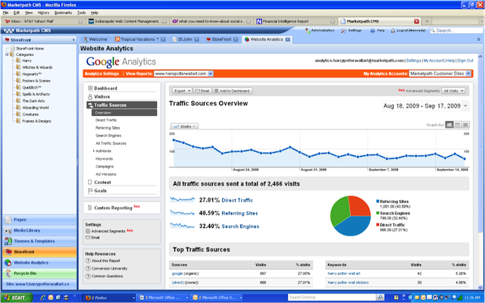Open the Export dropdown

point(182,91)
